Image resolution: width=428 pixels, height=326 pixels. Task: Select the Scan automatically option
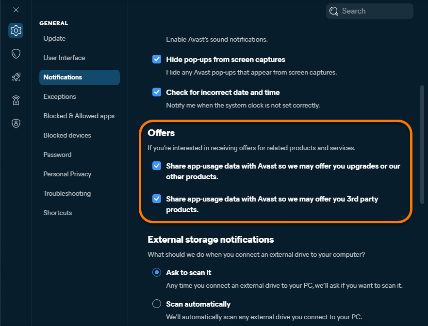click(157, 304)
